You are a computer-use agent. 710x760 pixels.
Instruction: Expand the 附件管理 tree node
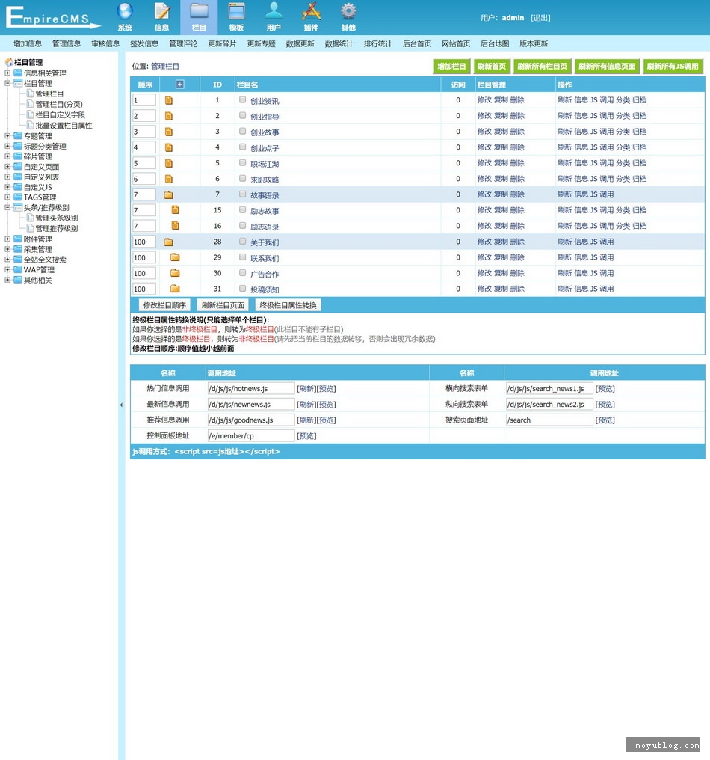click(x=7, y=239)
